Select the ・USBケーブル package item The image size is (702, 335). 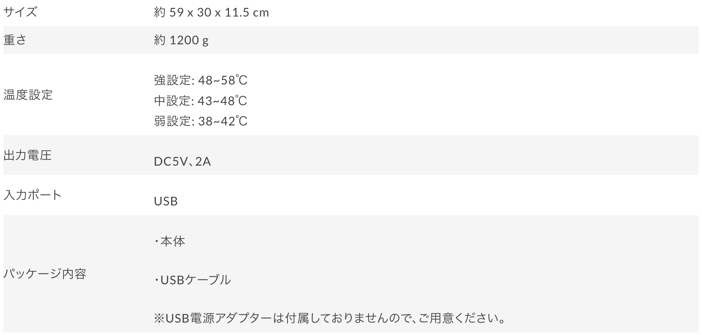(x=193, y=280)
